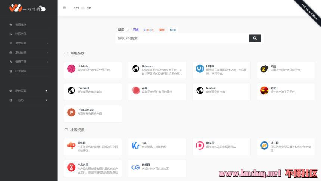Switch search engine to 淘宝

[162, 30]
